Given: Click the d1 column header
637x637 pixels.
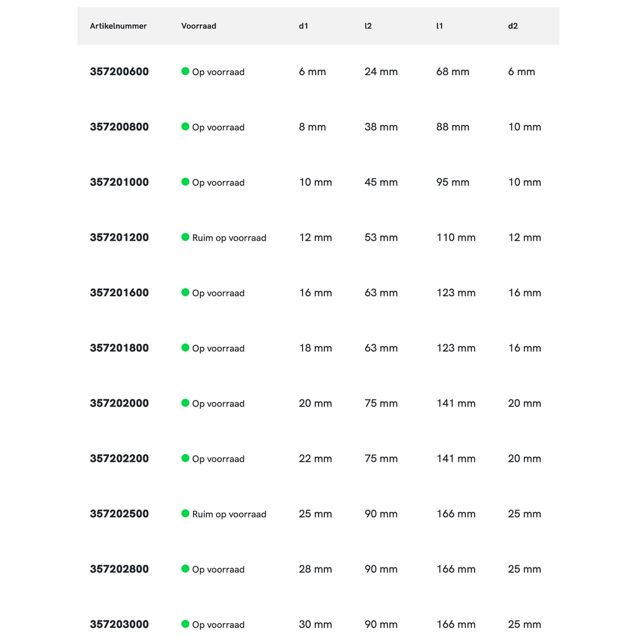Looking at the screenshot, I should 303,26.
